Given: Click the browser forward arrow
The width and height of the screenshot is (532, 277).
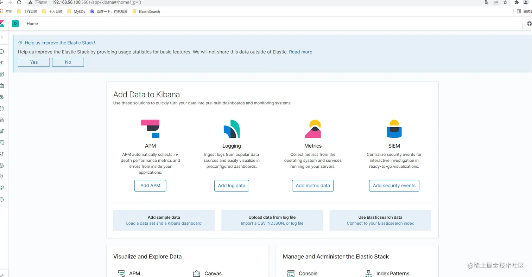Looking at the screenshot, I should pyautogui.click(x=9, y=2).
